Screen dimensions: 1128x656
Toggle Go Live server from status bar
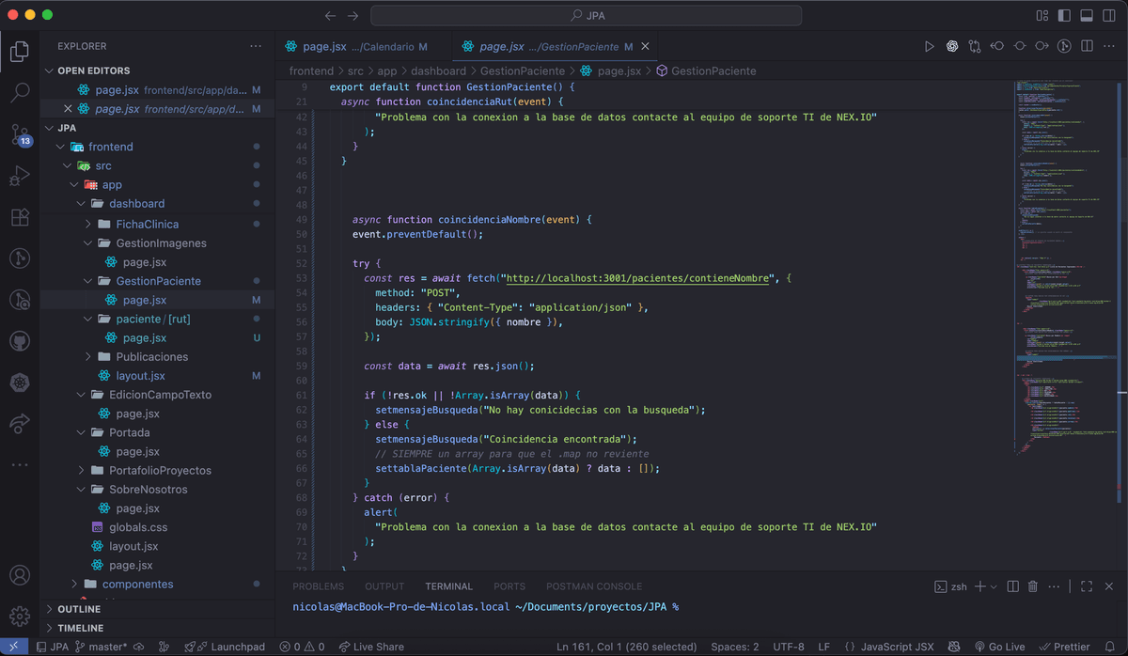(1000, 647)
